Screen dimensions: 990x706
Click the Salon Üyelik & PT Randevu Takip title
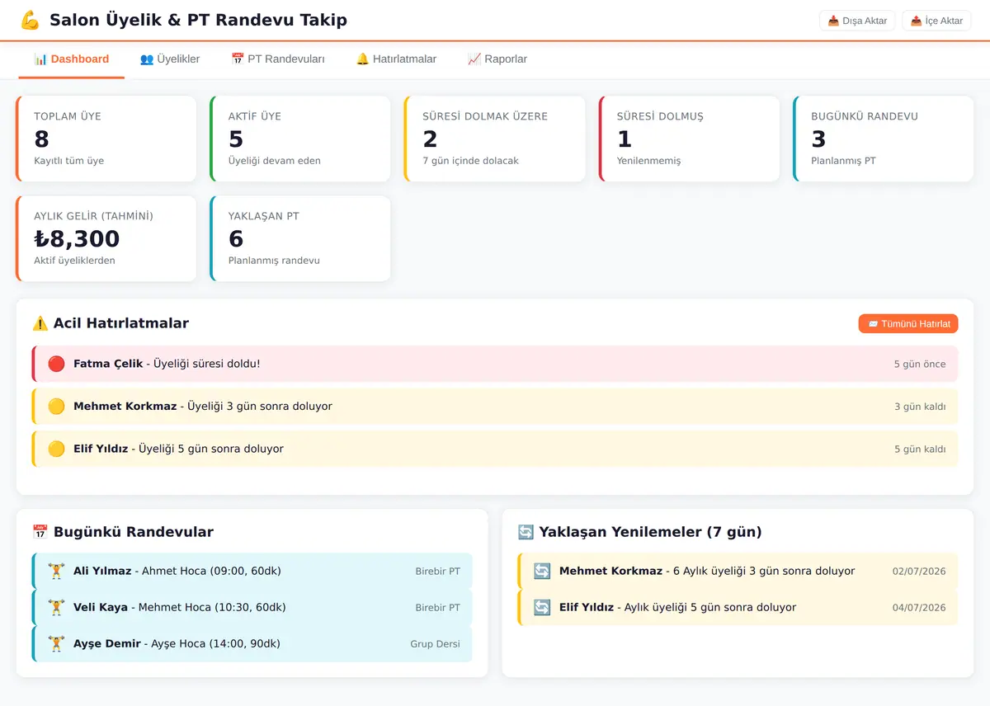coord(198,21)
